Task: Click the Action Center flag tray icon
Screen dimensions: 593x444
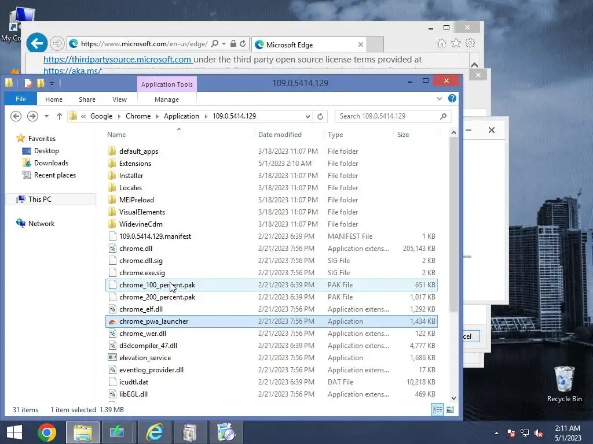Action: [511, 433]
